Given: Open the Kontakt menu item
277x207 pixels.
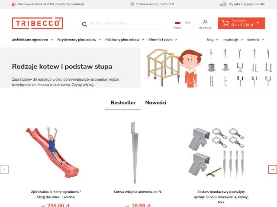Looking at the screenshot, I should 256,40.
